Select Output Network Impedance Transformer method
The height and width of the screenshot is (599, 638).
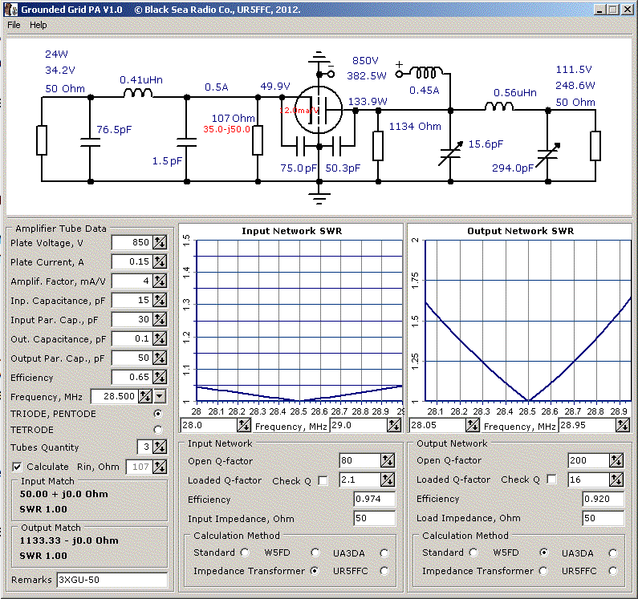pos(543,571)
